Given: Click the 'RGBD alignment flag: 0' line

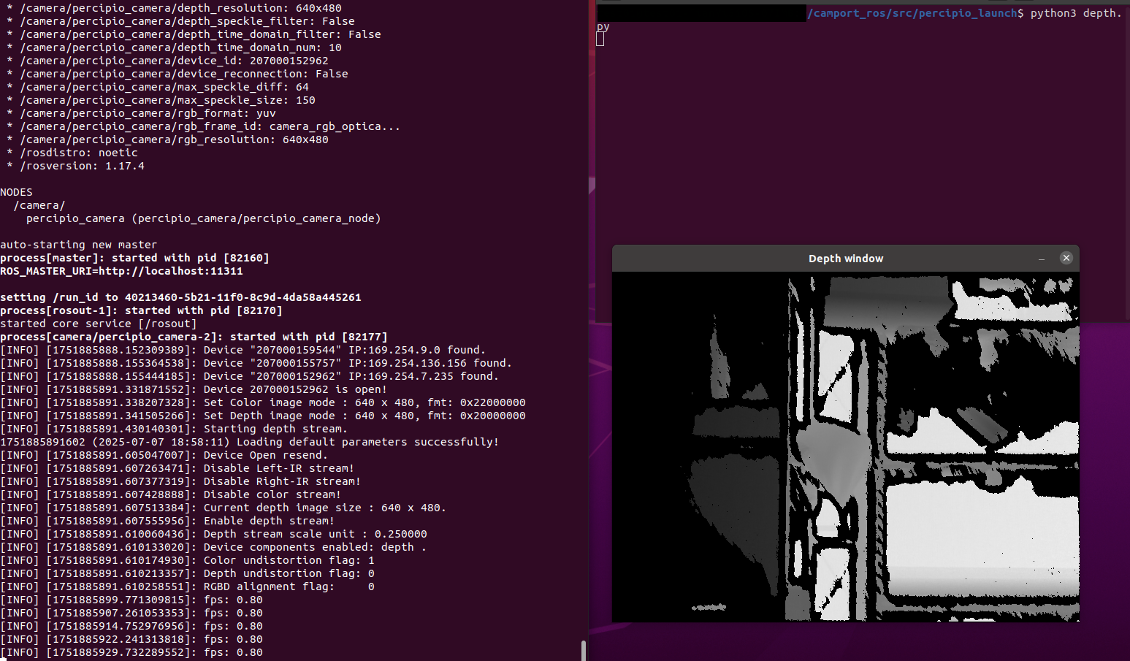Looking at the screenshot, I should [x=187, y=587].
